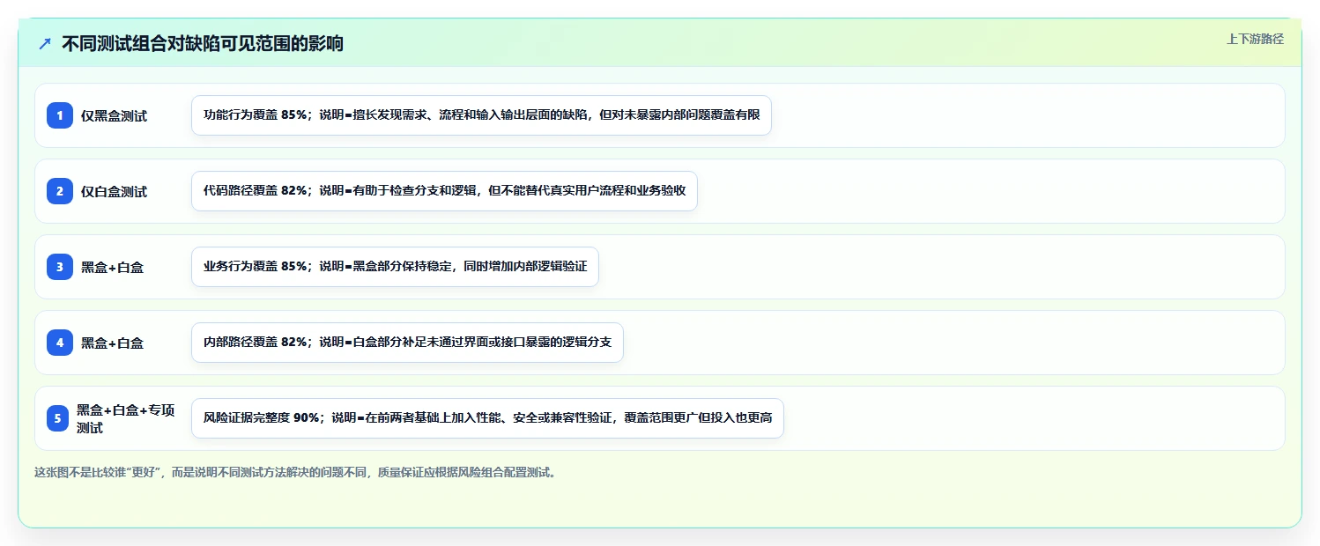Viewport: 1320px width, 546px height.
Task: Click the 上下游路径 label
Action: 1255,39
